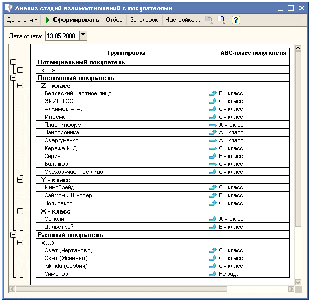This screenshot has width=311, height=303.
Task: Collapse the Z - класс group
Action: [20, 85]
